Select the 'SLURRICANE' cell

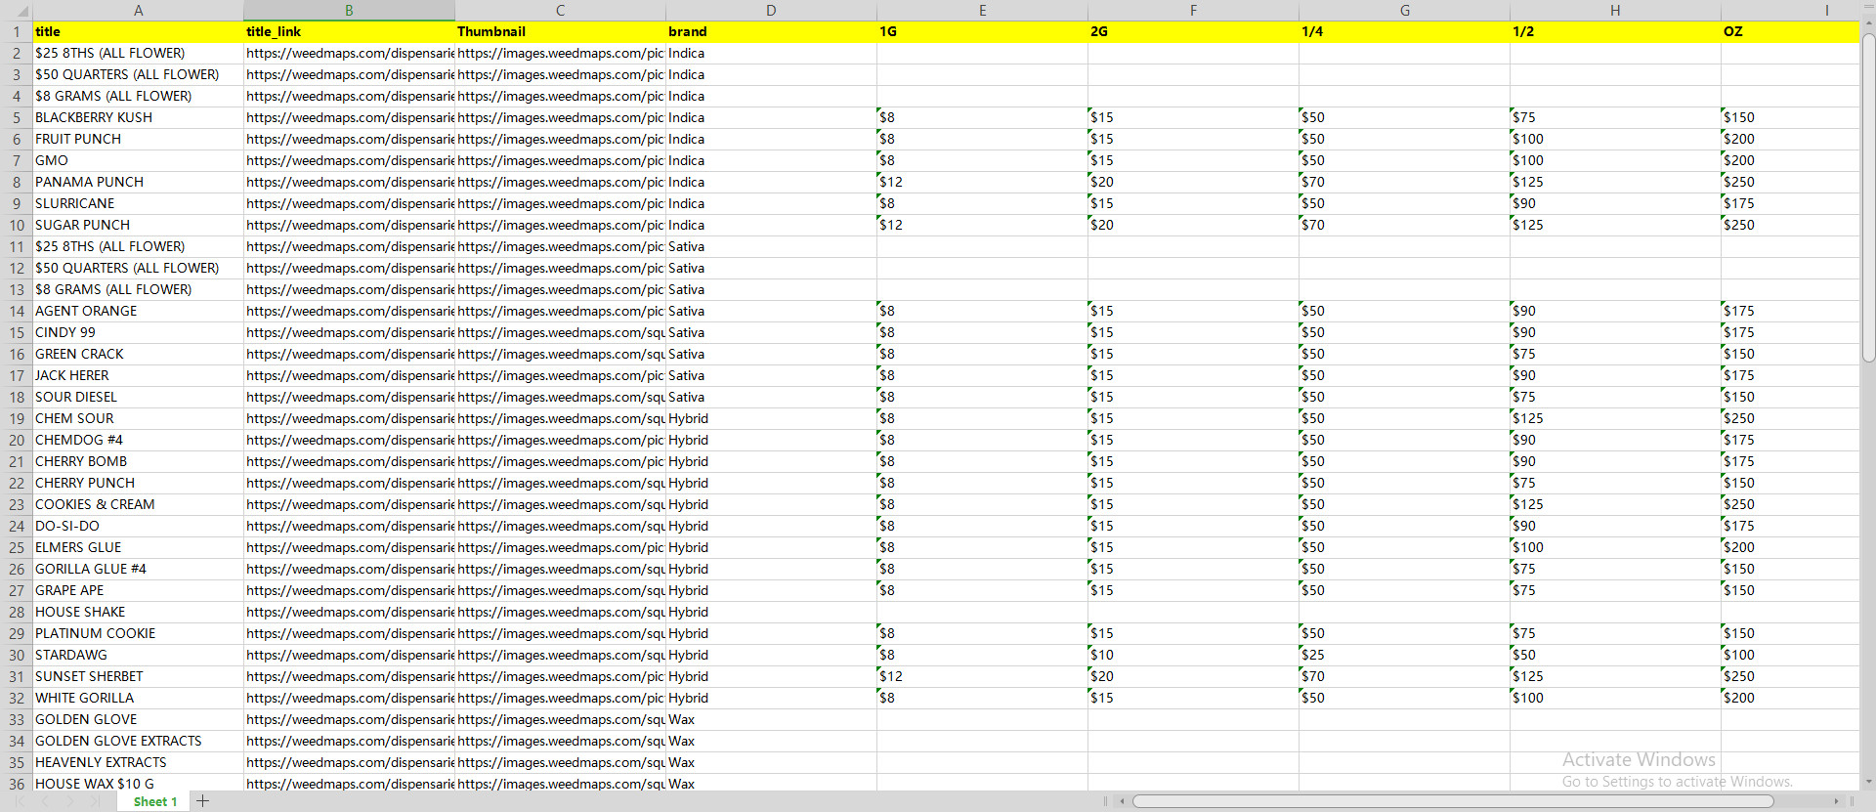click(138, 203)
